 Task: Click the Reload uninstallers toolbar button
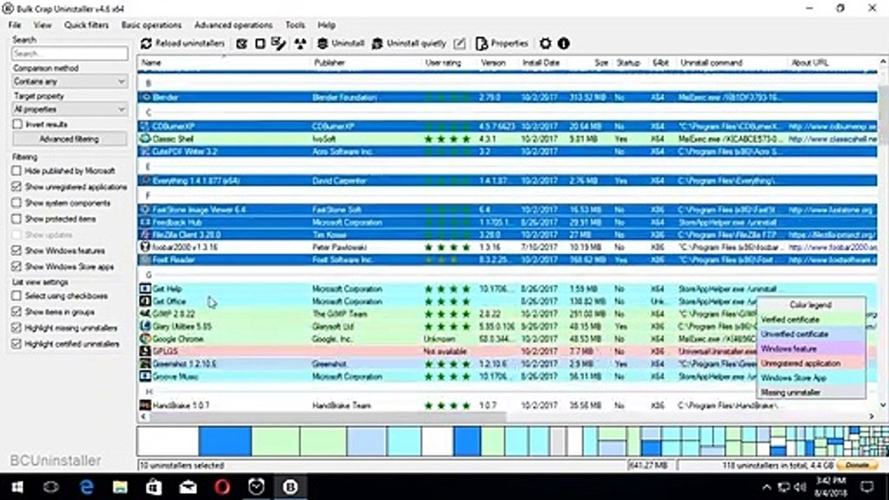(x=183, y=43)
